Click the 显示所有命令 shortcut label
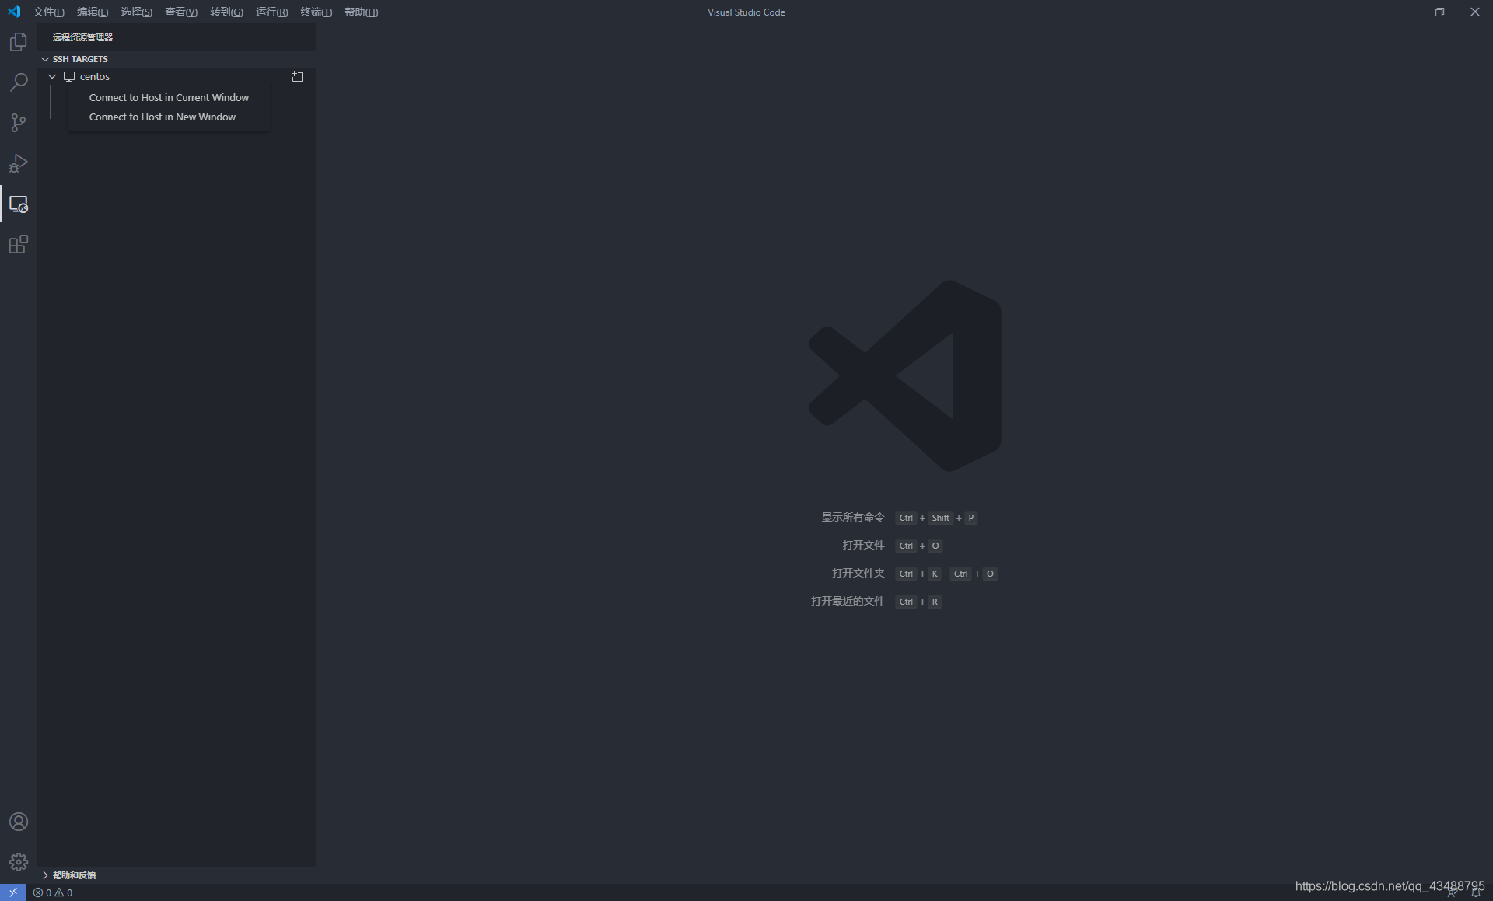1493x901 pixels. click(853, 517)
